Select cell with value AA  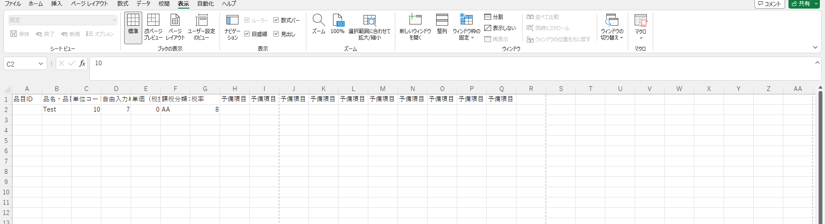coord(175,109)
